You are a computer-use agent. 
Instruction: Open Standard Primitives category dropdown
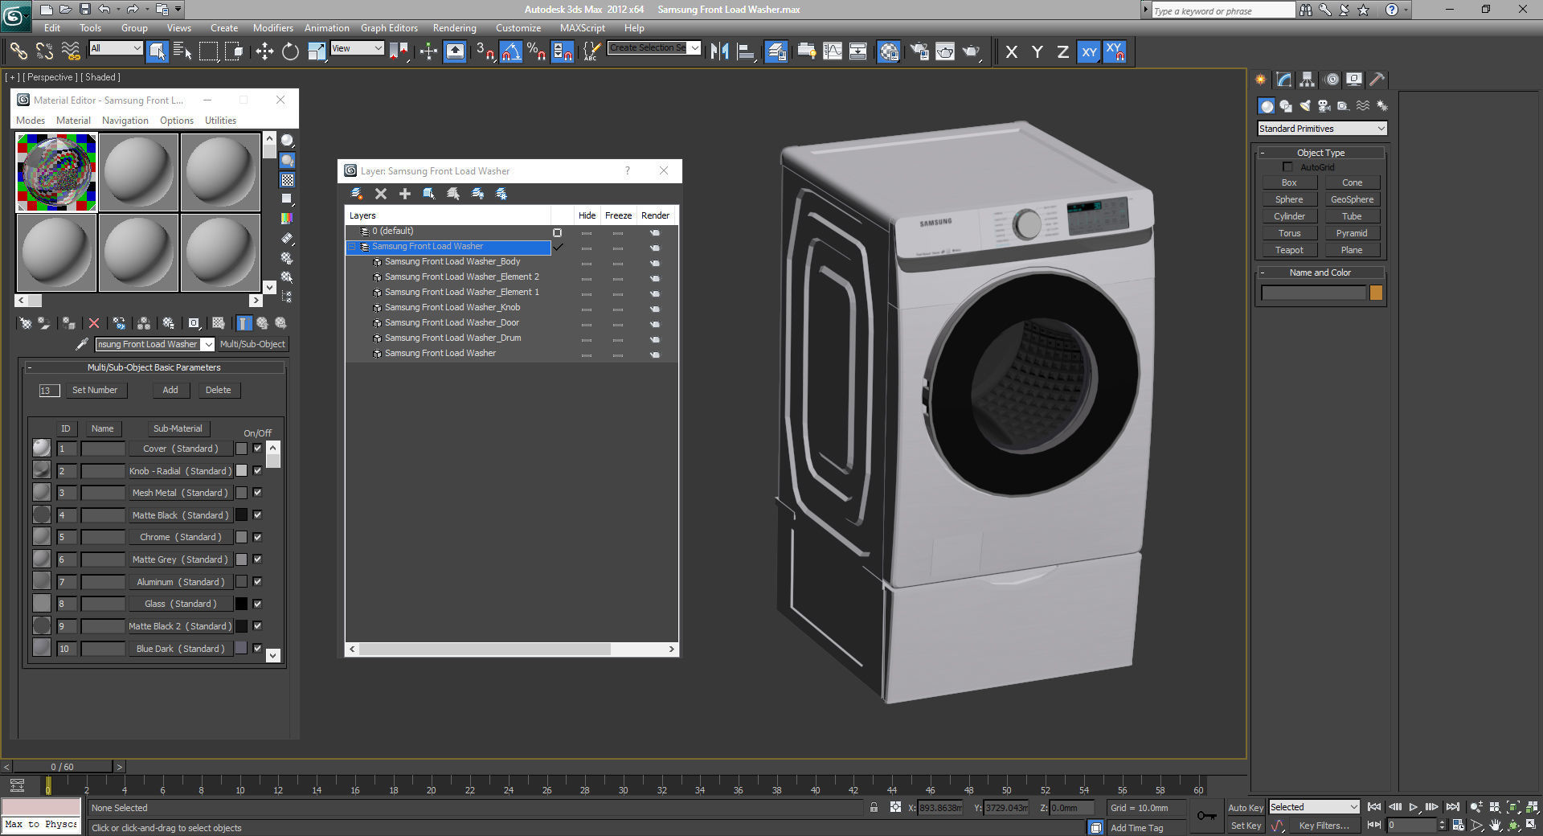click(x=1322, y=129)
